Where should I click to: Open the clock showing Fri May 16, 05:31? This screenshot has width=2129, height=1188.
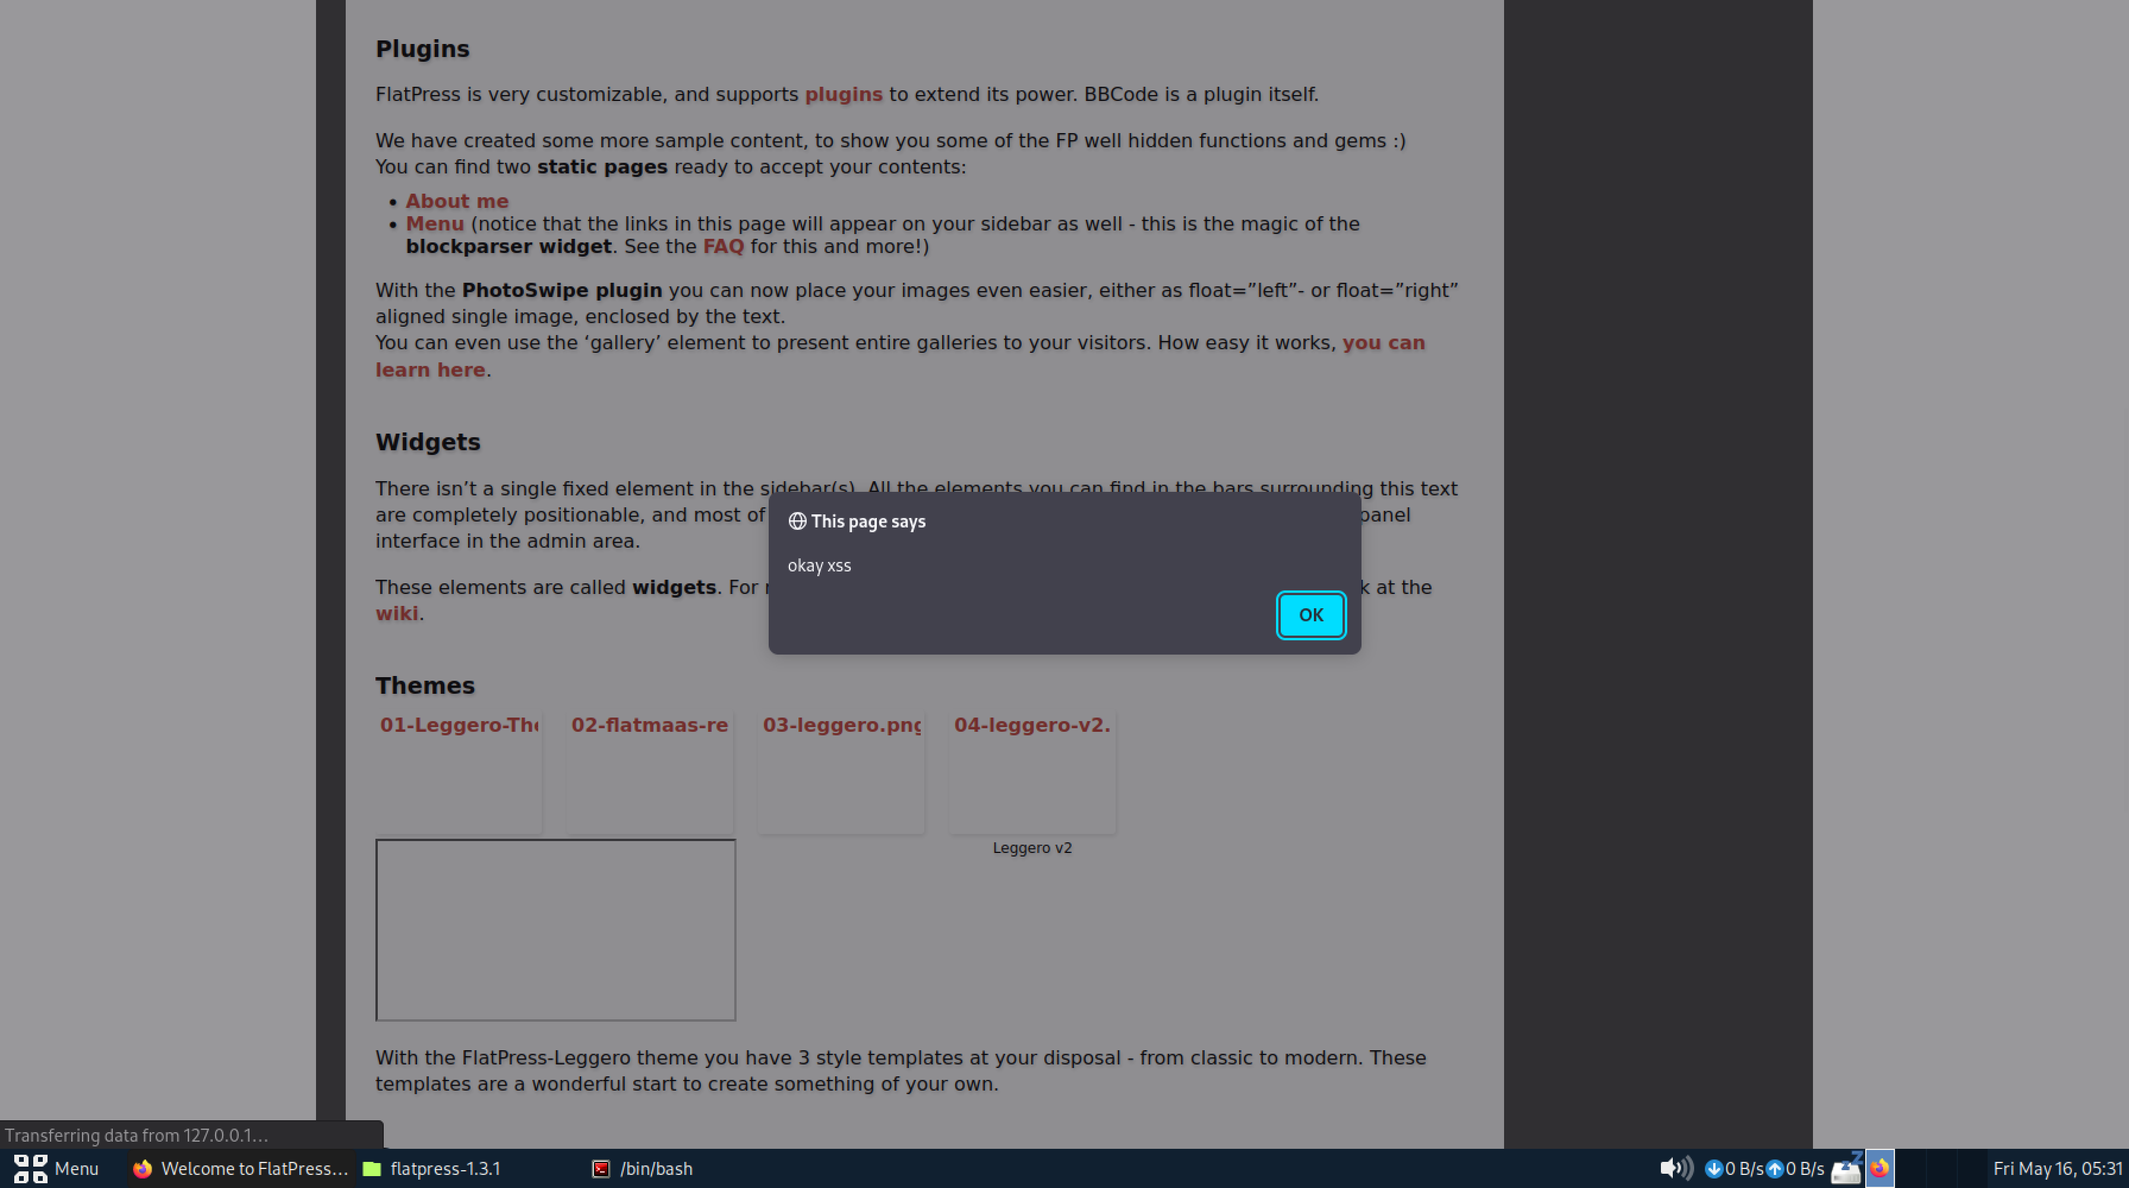click(2057, 1168)
